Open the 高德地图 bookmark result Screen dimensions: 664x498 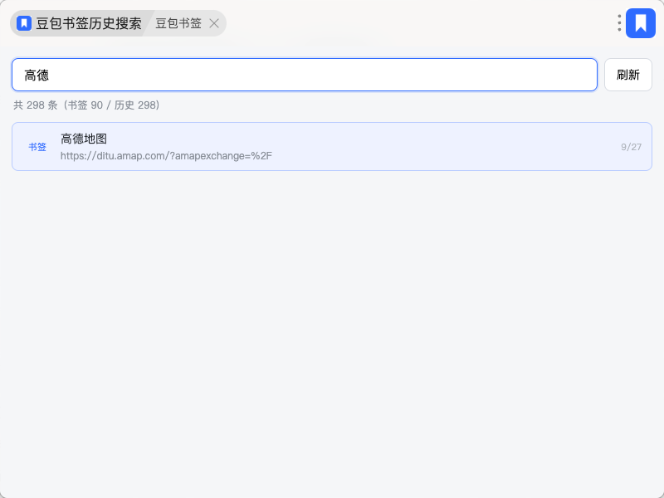pos(332,147)
